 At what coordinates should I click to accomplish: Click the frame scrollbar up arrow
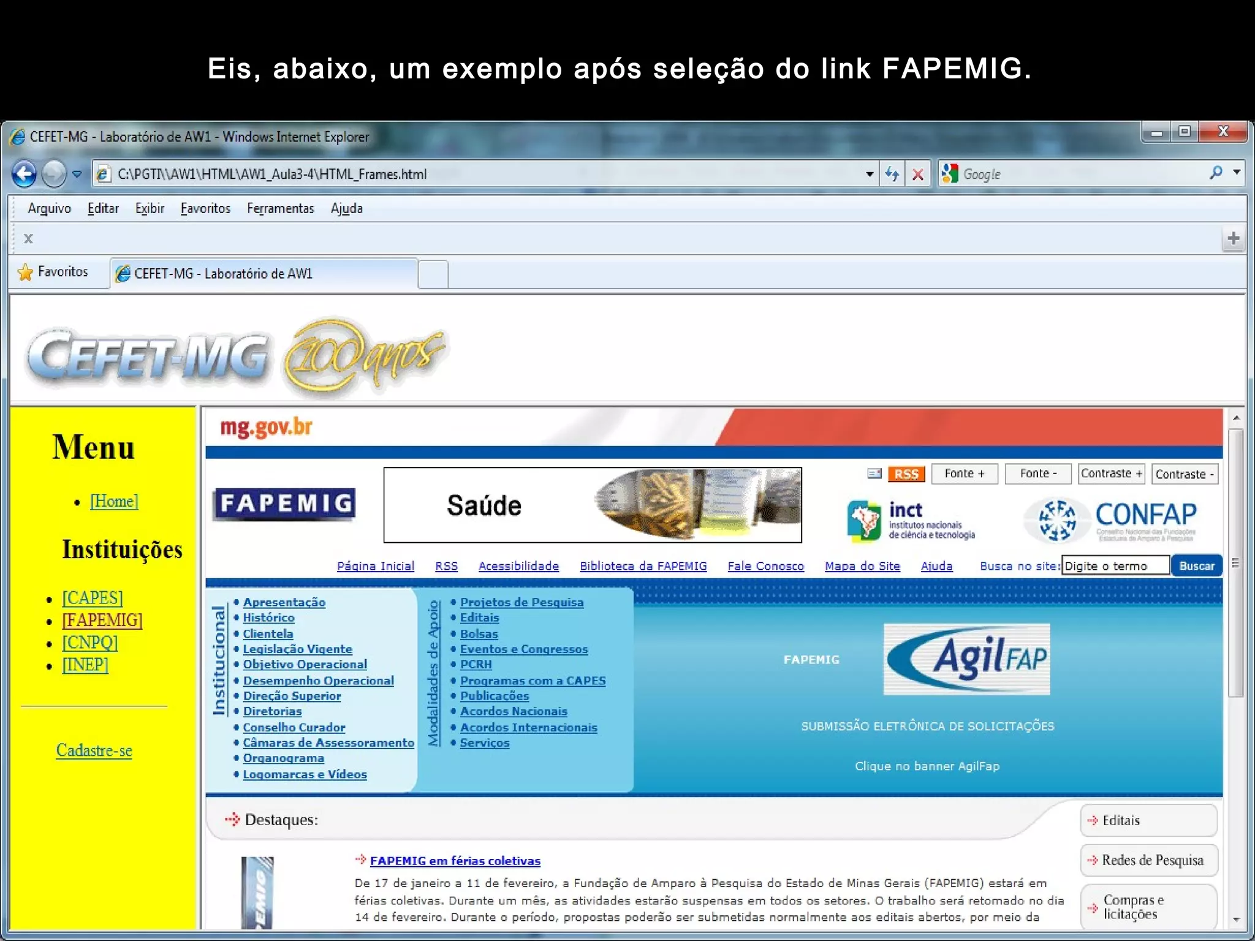[1236, 418]
